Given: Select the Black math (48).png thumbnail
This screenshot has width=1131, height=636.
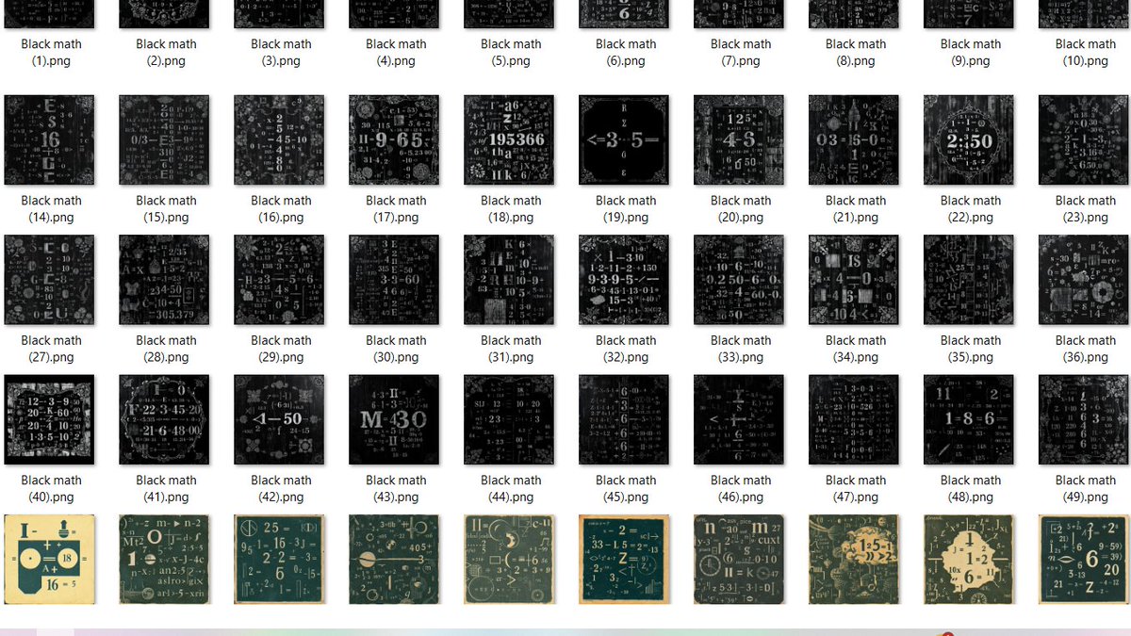Looking at the screenshot, I should pyautogui.click(x=970, y=419).
